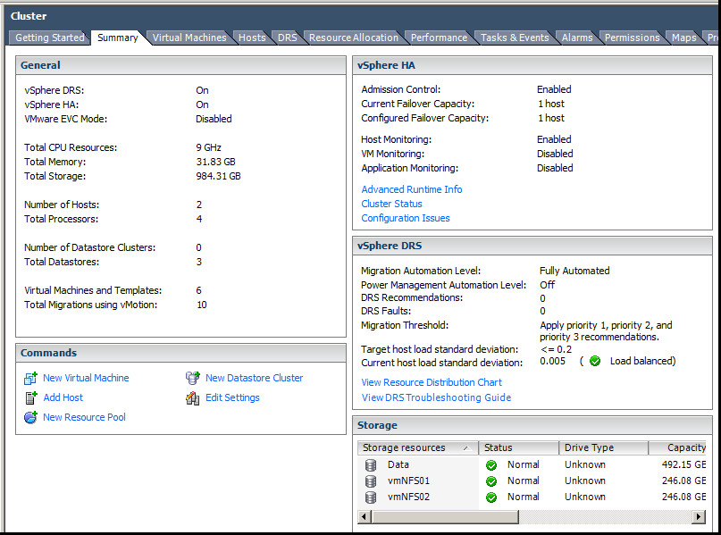
Task: Open View Resource Distribution Chart link
Action: coord(432,382)
